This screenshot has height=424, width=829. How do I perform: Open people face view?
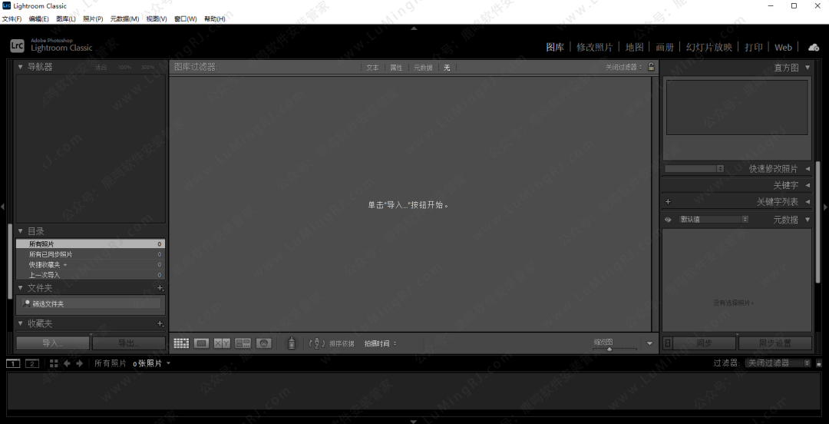(264, 343)
